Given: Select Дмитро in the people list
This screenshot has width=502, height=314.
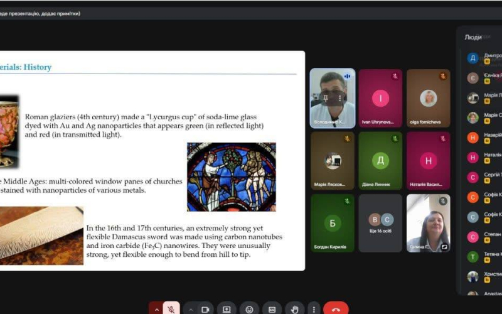Looking at the screenshot, I should coord(483,58).
